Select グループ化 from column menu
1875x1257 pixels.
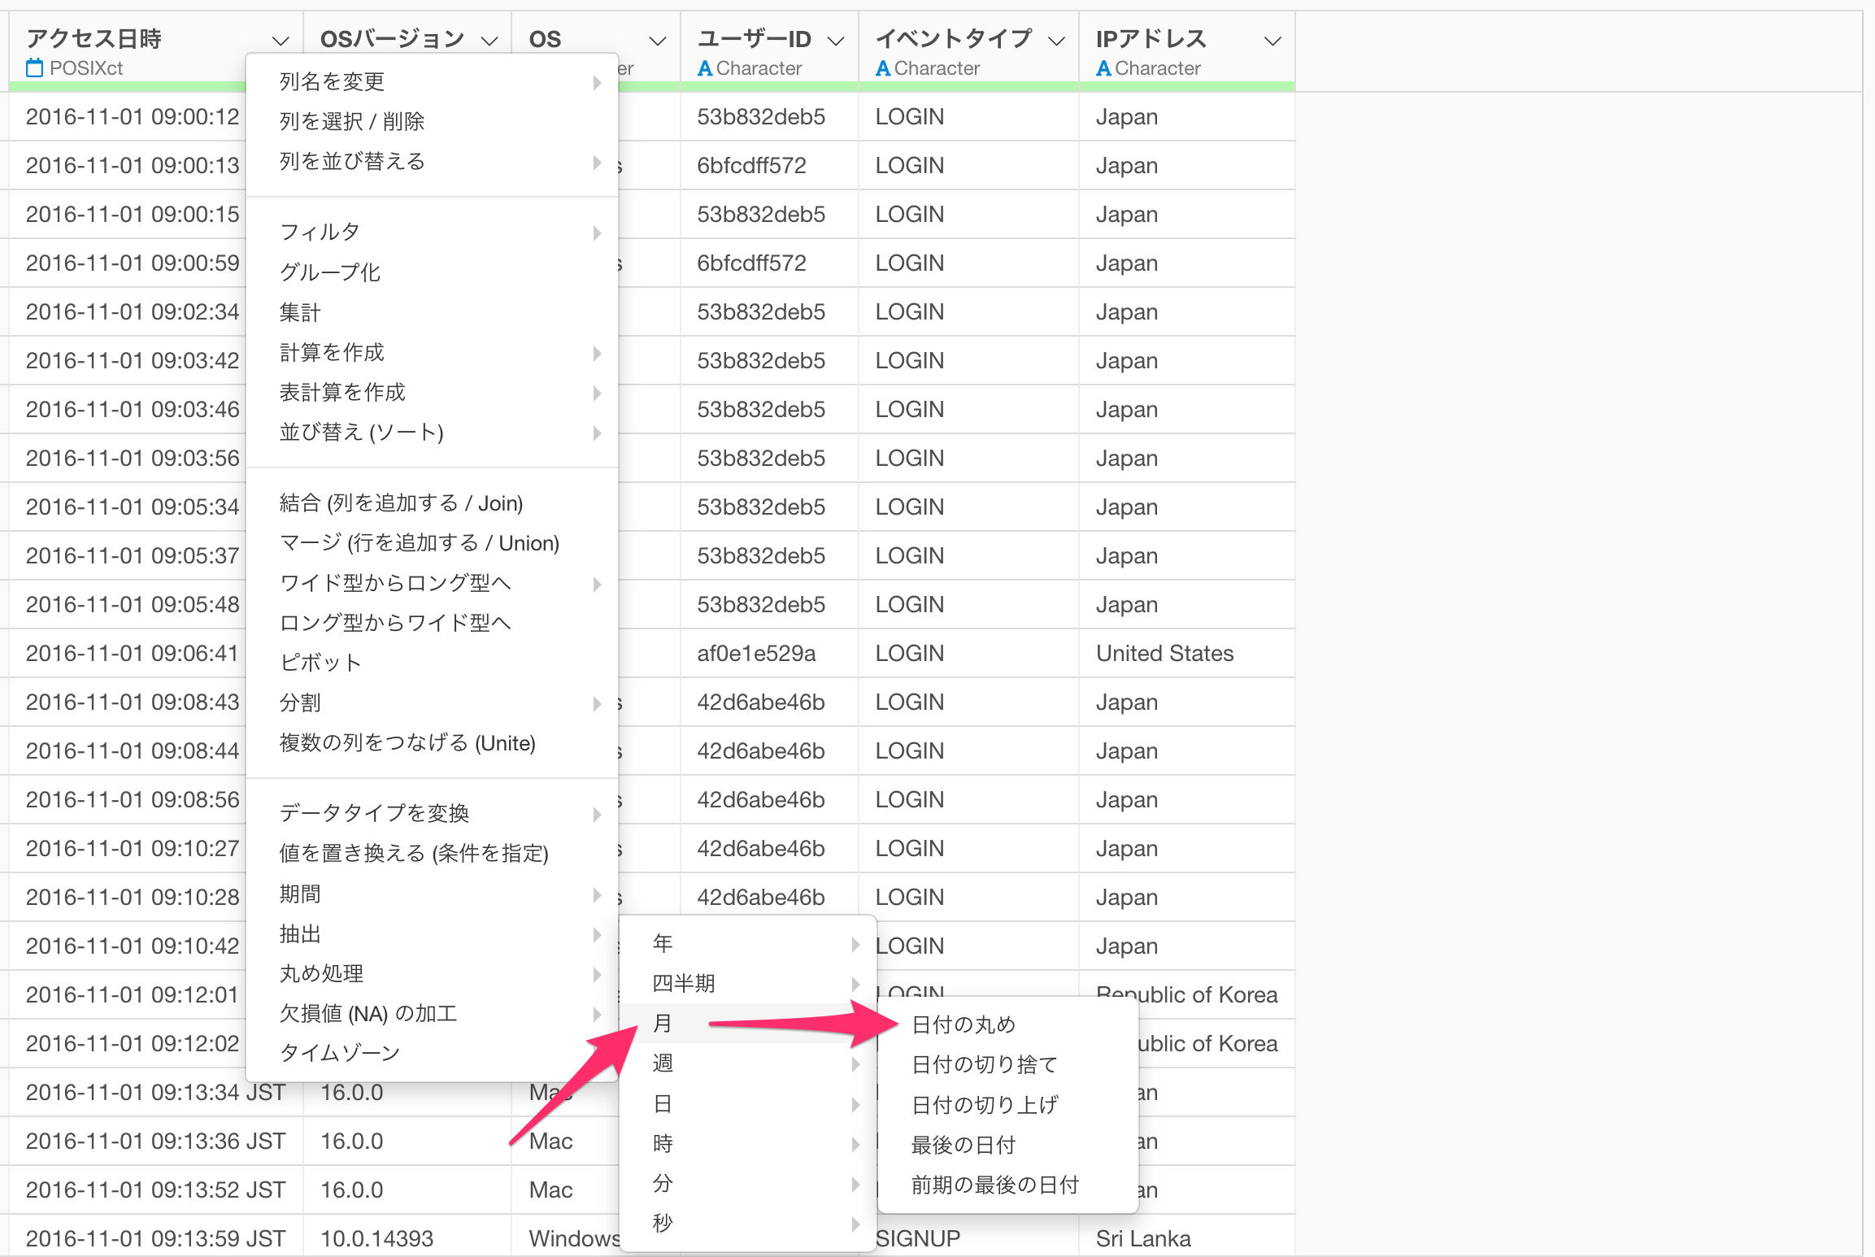[x=330, y=272]
